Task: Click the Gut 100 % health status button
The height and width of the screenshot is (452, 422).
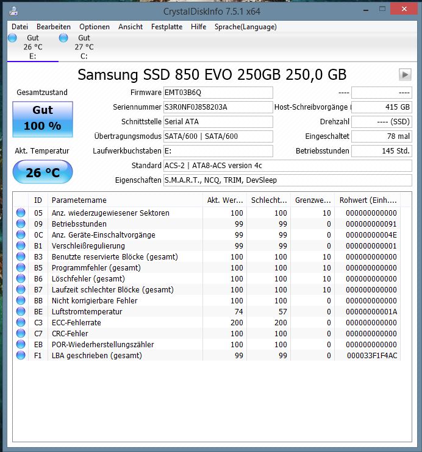Action: click(x=43, y=119)
